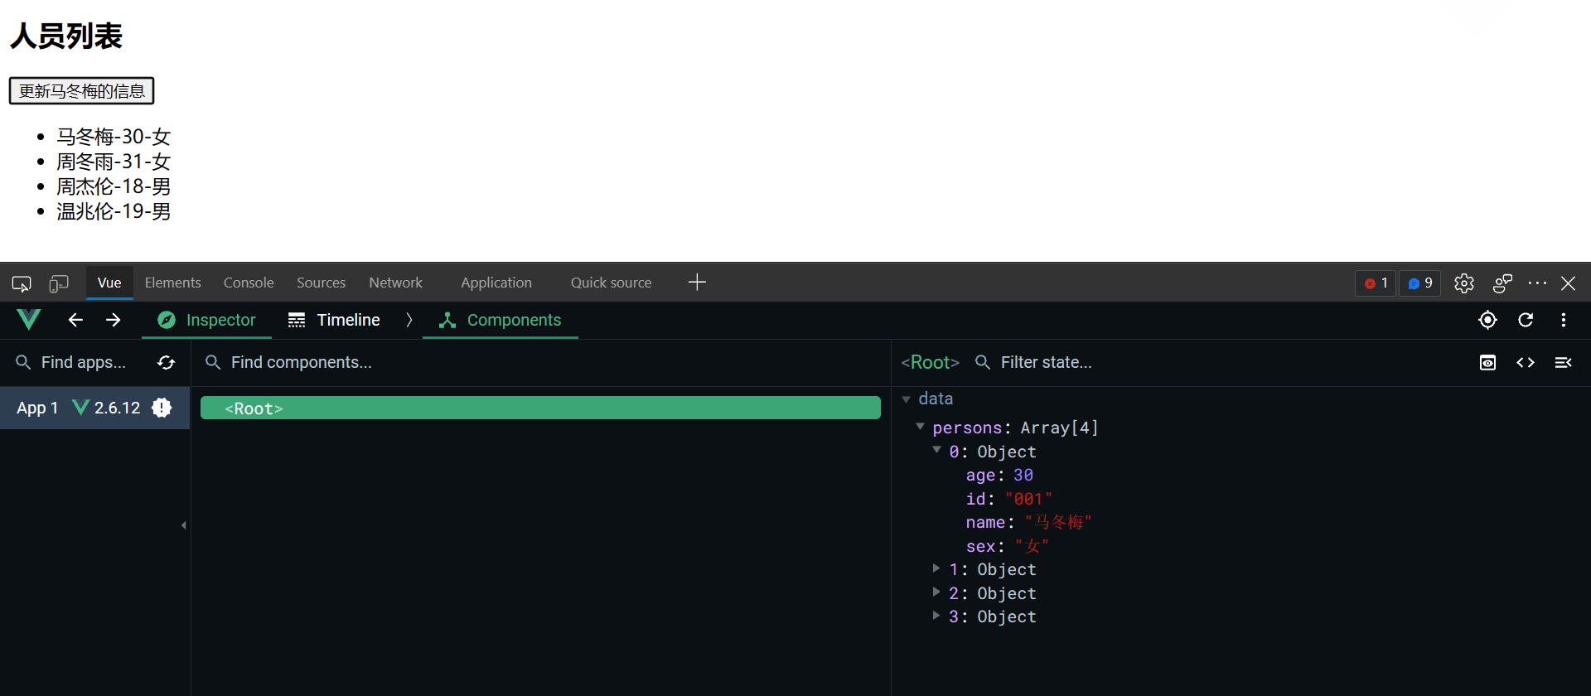Image resolution: width=1591 pixels, height=696 pixels.
Task: Select the <Root> component row
Action: 540,408
